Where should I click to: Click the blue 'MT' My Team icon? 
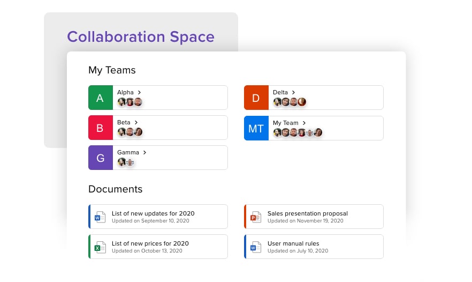coord(256,128)
